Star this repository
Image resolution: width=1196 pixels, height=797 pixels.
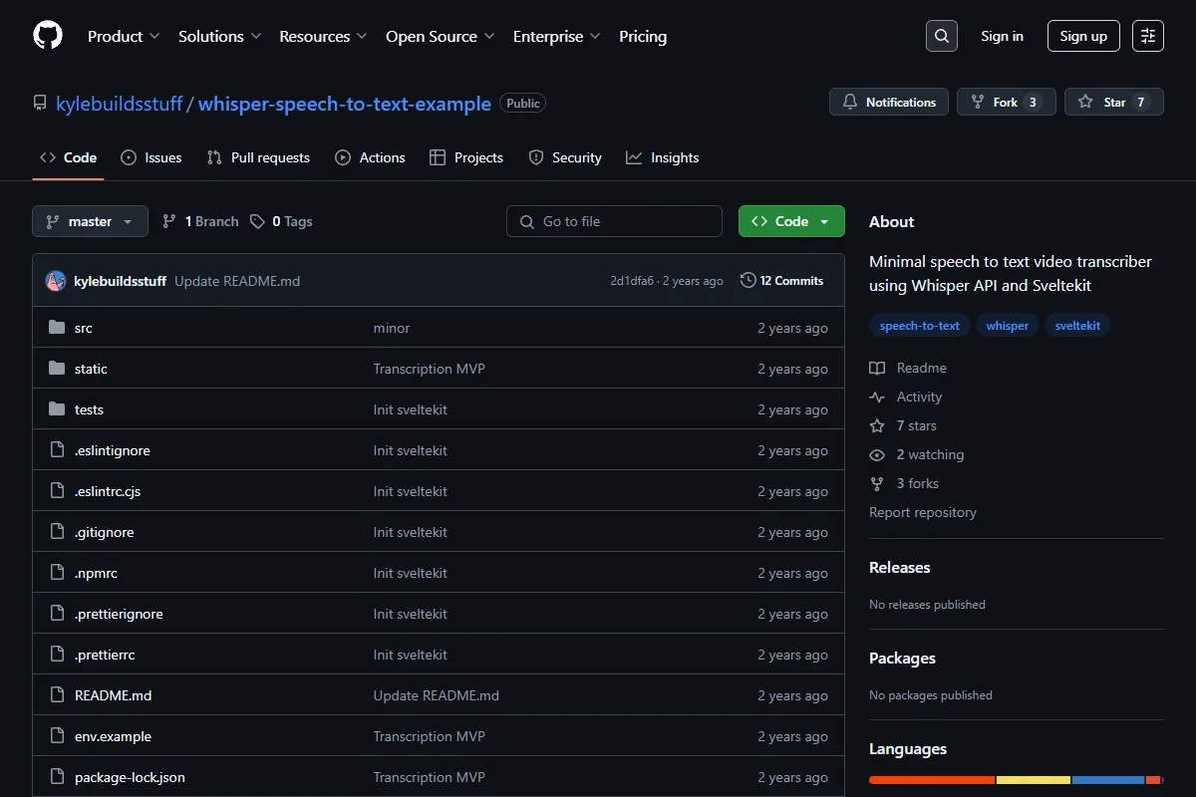tap(1113, 102)
